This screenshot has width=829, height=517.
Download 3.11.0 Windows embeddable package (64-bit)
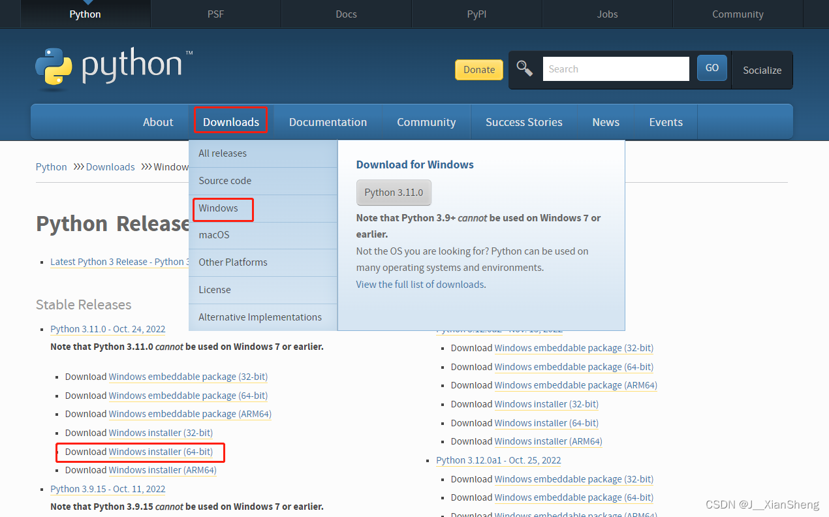188,396
